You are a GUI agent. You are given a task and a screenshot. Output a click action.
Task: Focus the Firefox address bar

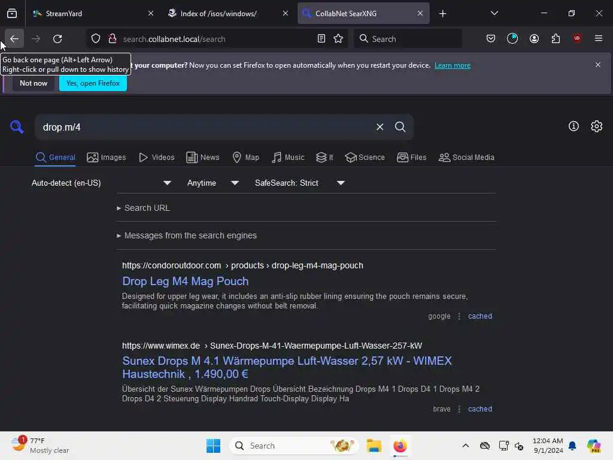click(217, 39)
